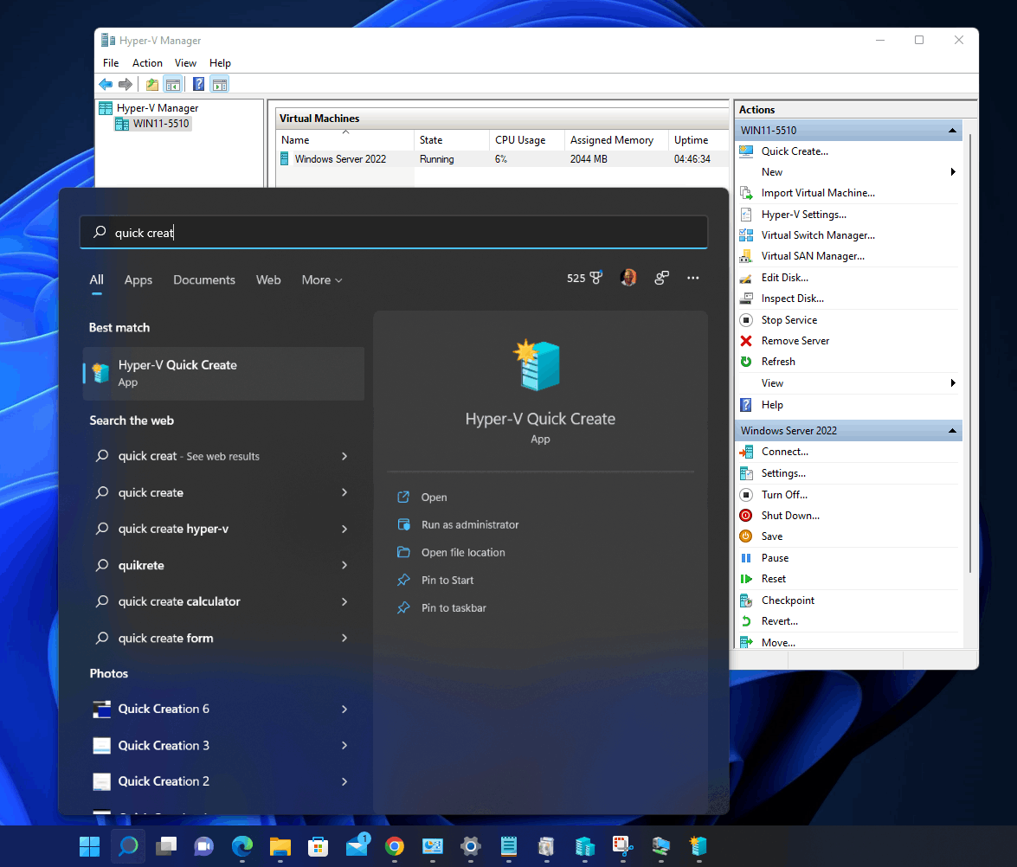Connect to Windows Server 2022 VM

[785, 452]
